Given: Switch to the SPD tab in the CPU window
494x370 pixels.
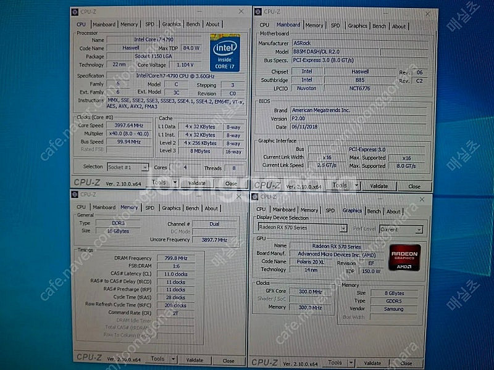Looking at the screenshot, I should click(149, 24).
